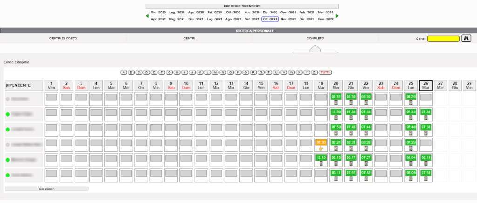Select day header 29 Ven

tap(470, 85)
